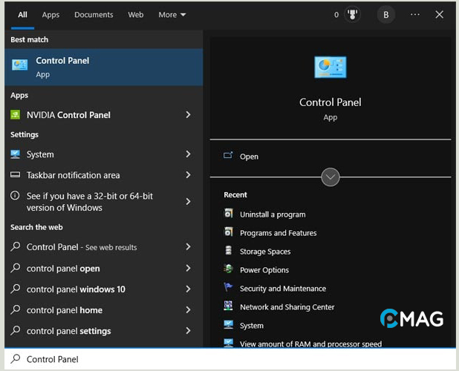This screenshot has width=459, height=371.
Task: Click the Storage Spaces icon
Action: (x=228, y=252)
